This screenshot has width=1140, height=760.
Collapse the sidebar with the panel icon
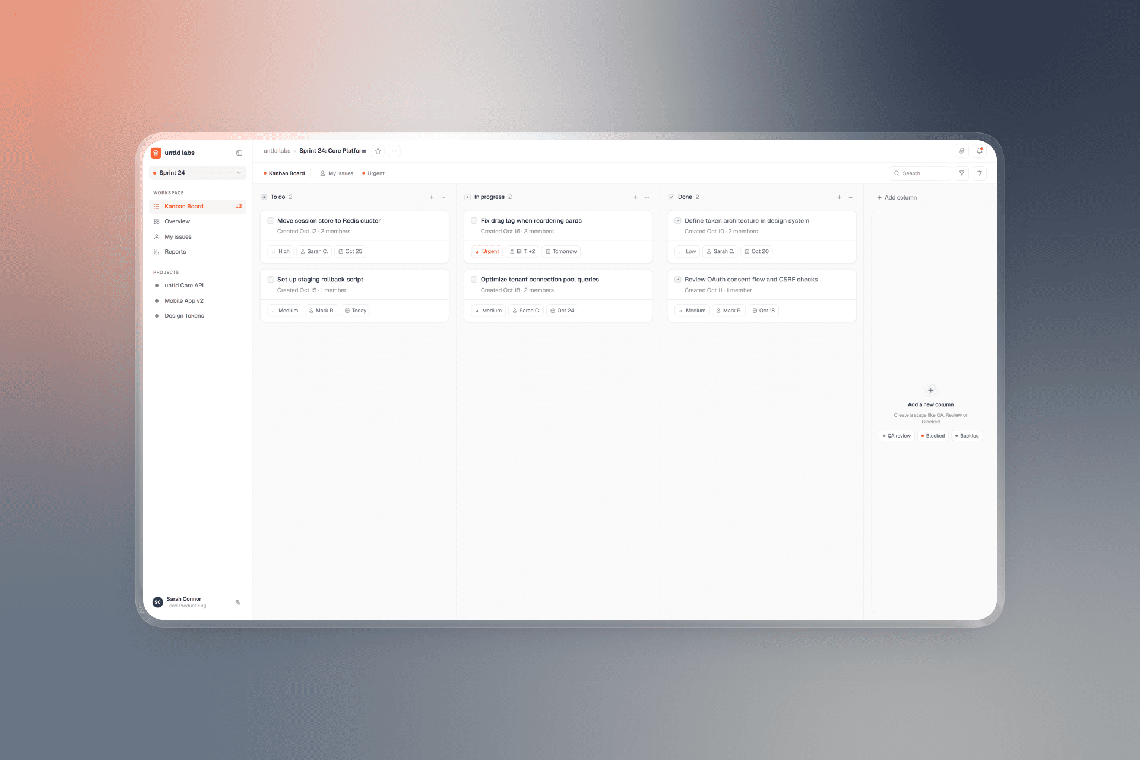(x=239, y=153)
